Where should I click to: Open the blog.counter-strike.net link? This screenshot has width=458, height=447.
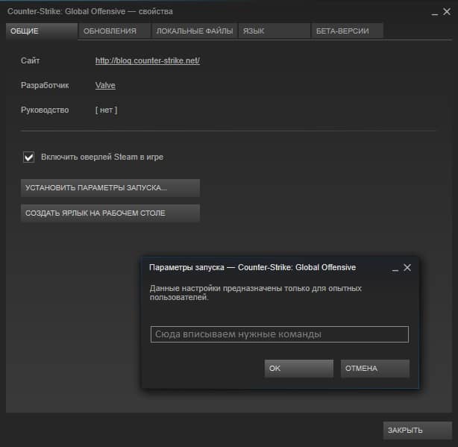(x=148, y=60)
